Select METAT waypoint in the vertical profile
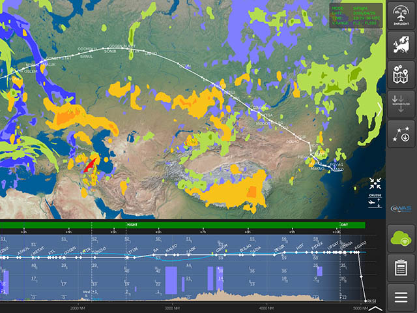The image size is (417, 313). pos(38,252)
